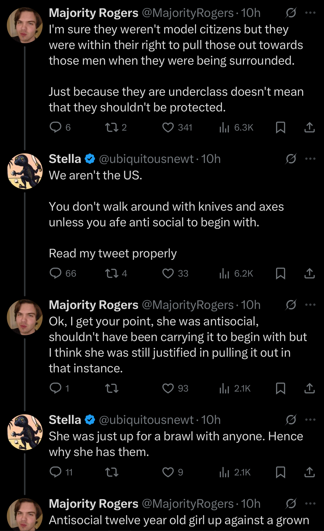Like the "Ok, I get your point" tweet
This screenshot has width=324, height=531.
[168, 388]
